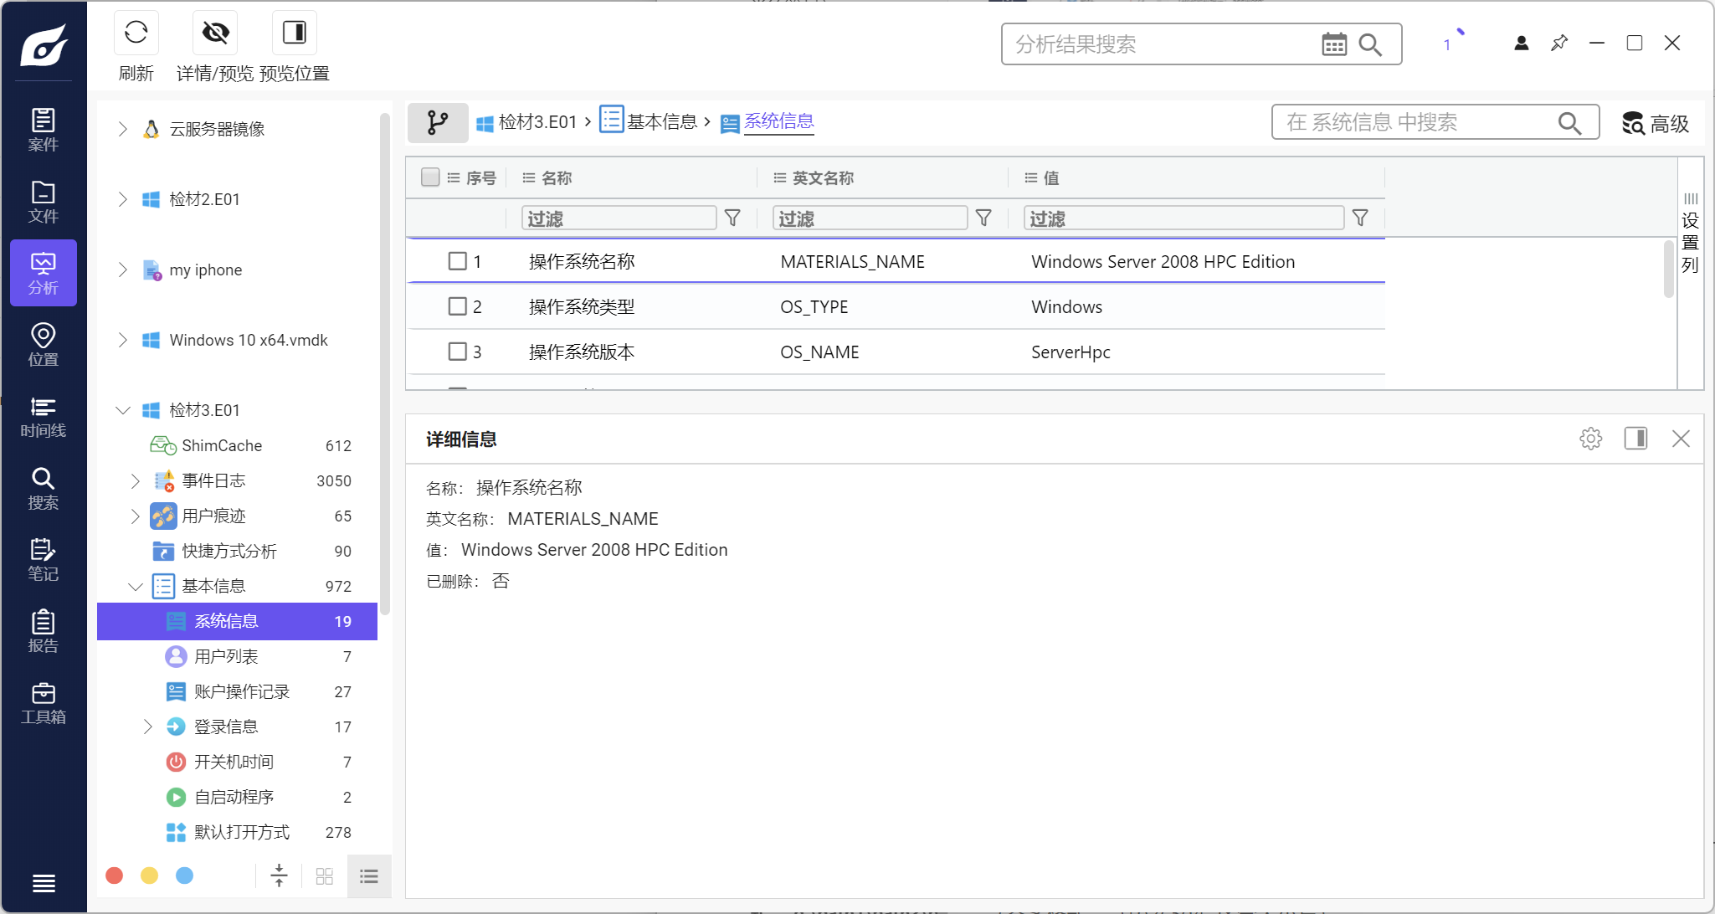
Task: Open the 案件 sidebar section
Action: click(x=44, y=130)
